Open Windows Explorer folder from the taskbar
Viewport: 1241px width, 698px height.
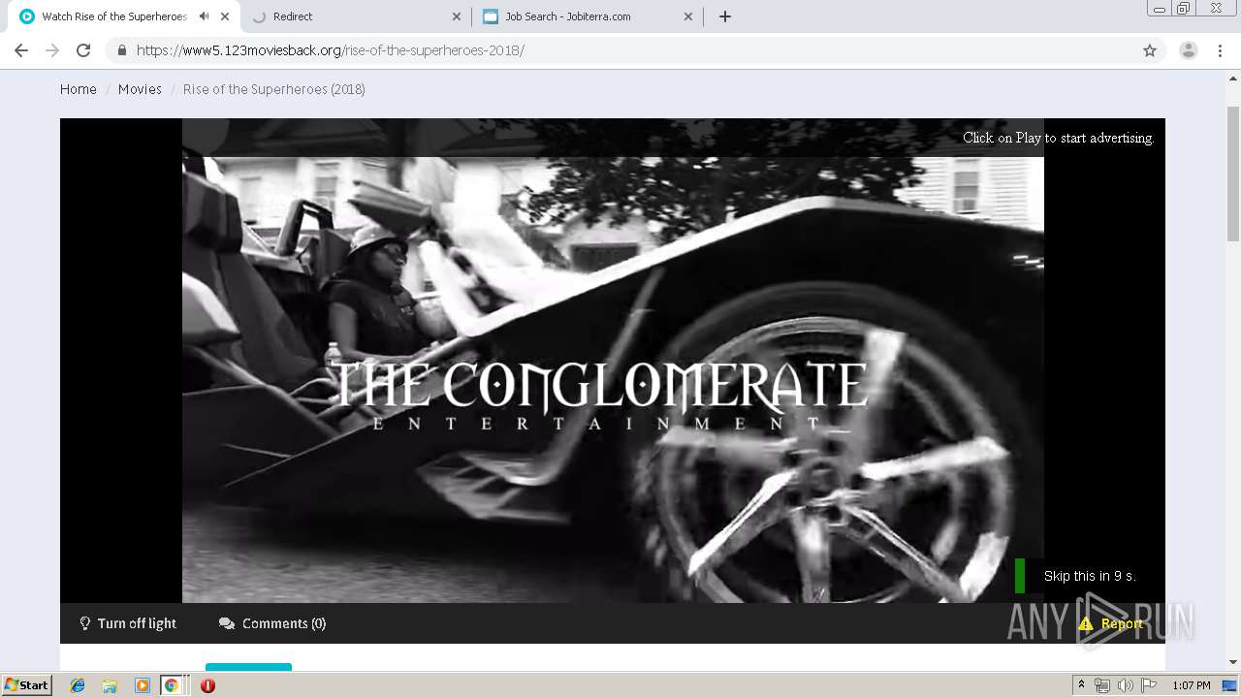tap(110, 685)
